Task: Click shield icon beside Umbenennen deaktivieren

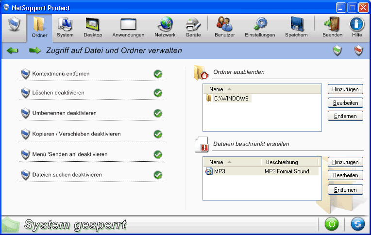Action: (25, 113)
